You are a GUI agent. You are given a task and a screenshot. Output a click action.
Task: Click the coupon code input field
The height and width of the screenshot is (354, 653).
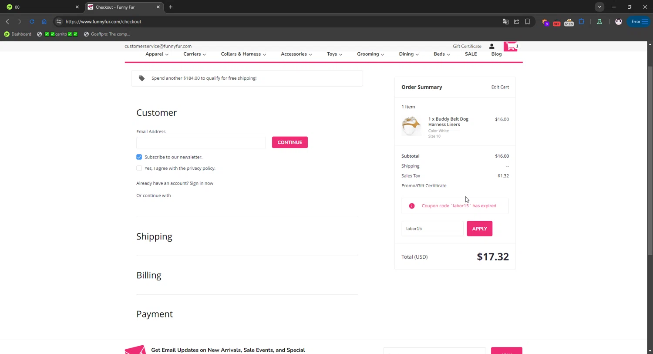(x=432, y=229)
